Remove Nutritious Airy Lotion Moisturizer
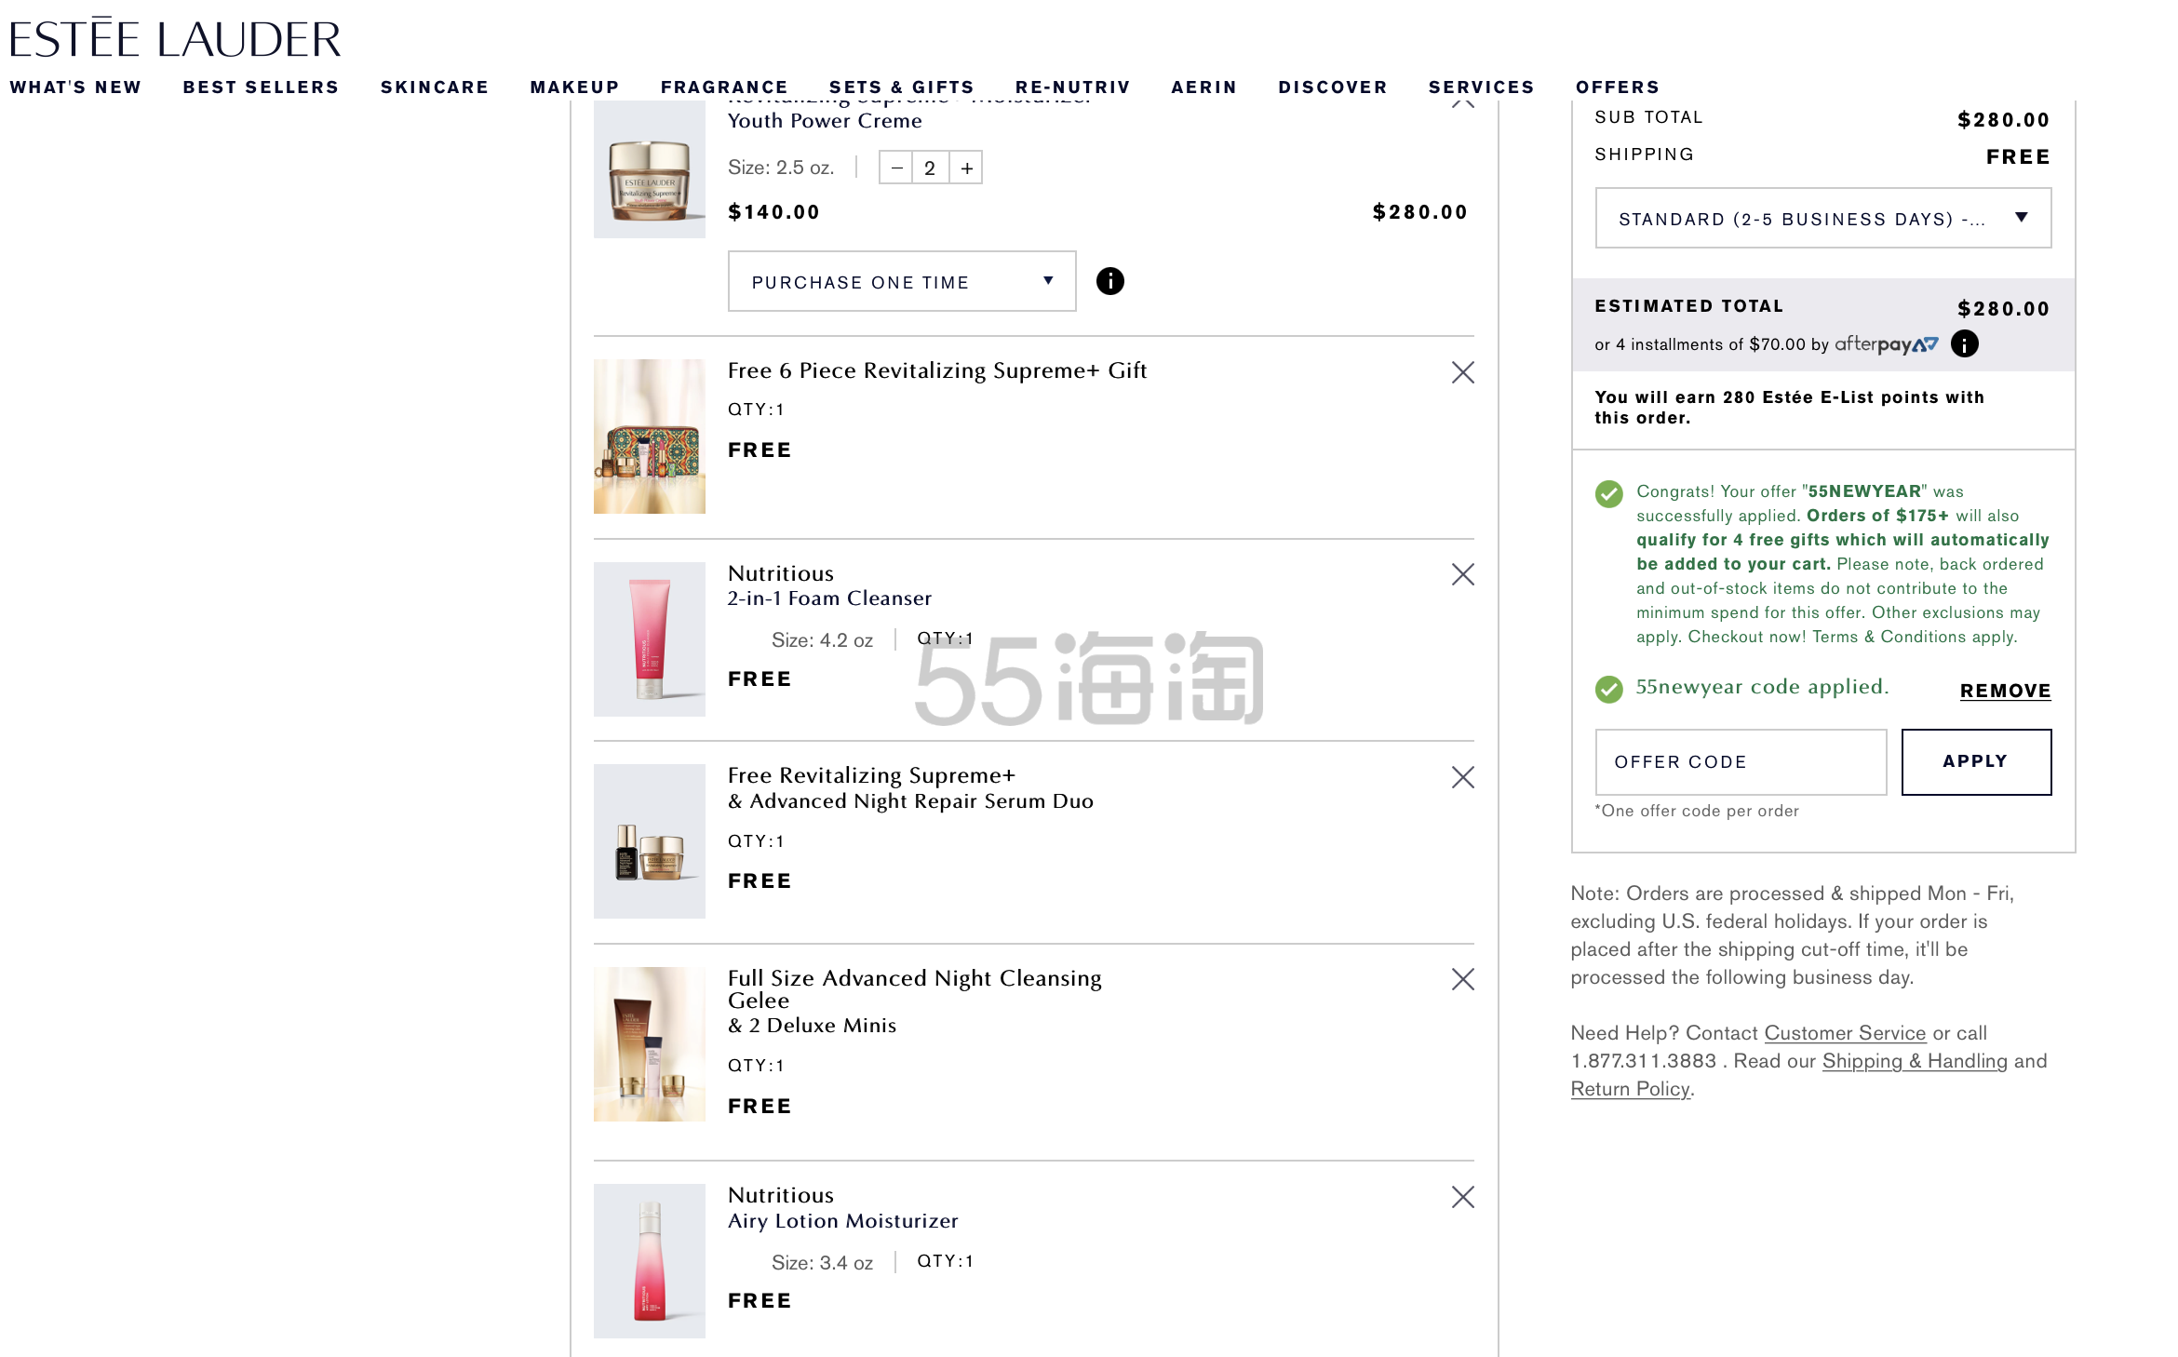Viewport: 2178px width, 1357px height. (1462, 1197)
